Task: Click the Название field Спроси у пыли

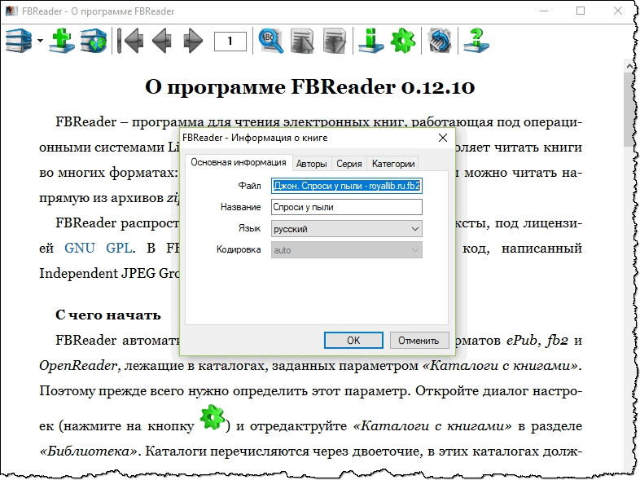Action: (x=347, y=207)
